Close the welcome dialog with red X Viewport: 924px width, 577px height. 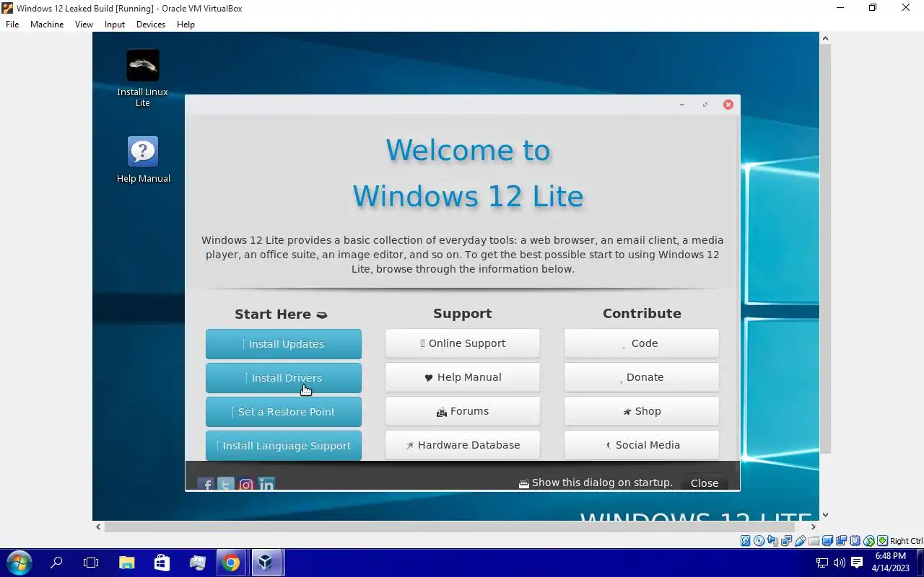pyautogui.click(x=728, y=105)
